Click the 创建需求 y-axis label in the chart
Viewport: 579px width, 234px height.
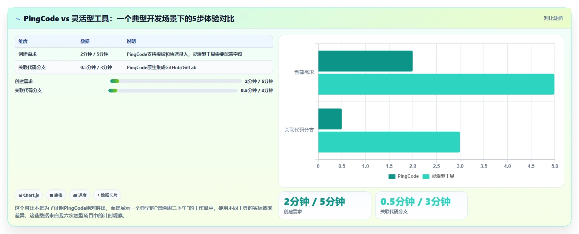click(304, 72)
